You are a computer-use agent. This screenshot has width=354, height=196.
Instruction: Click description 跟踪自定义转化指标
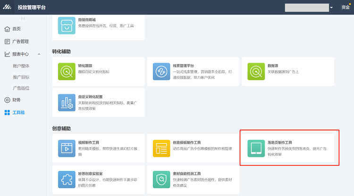tap(94, 72)
